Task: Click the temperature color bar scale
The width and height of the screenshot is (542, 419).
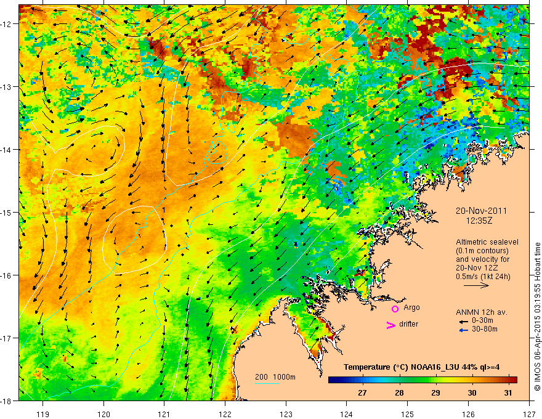Action: 423,380
